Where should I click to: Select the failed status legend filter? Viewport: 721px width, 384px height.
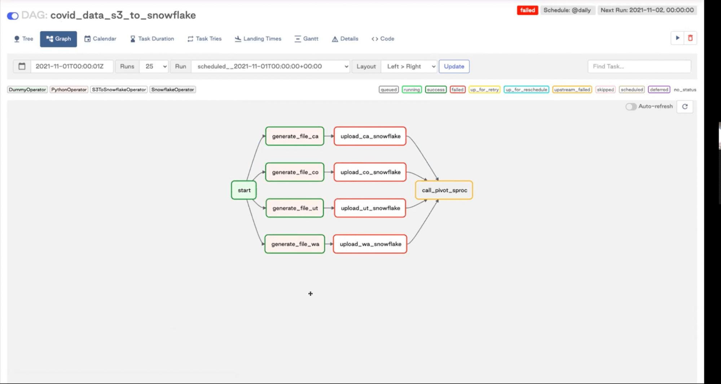pos(457,89)
